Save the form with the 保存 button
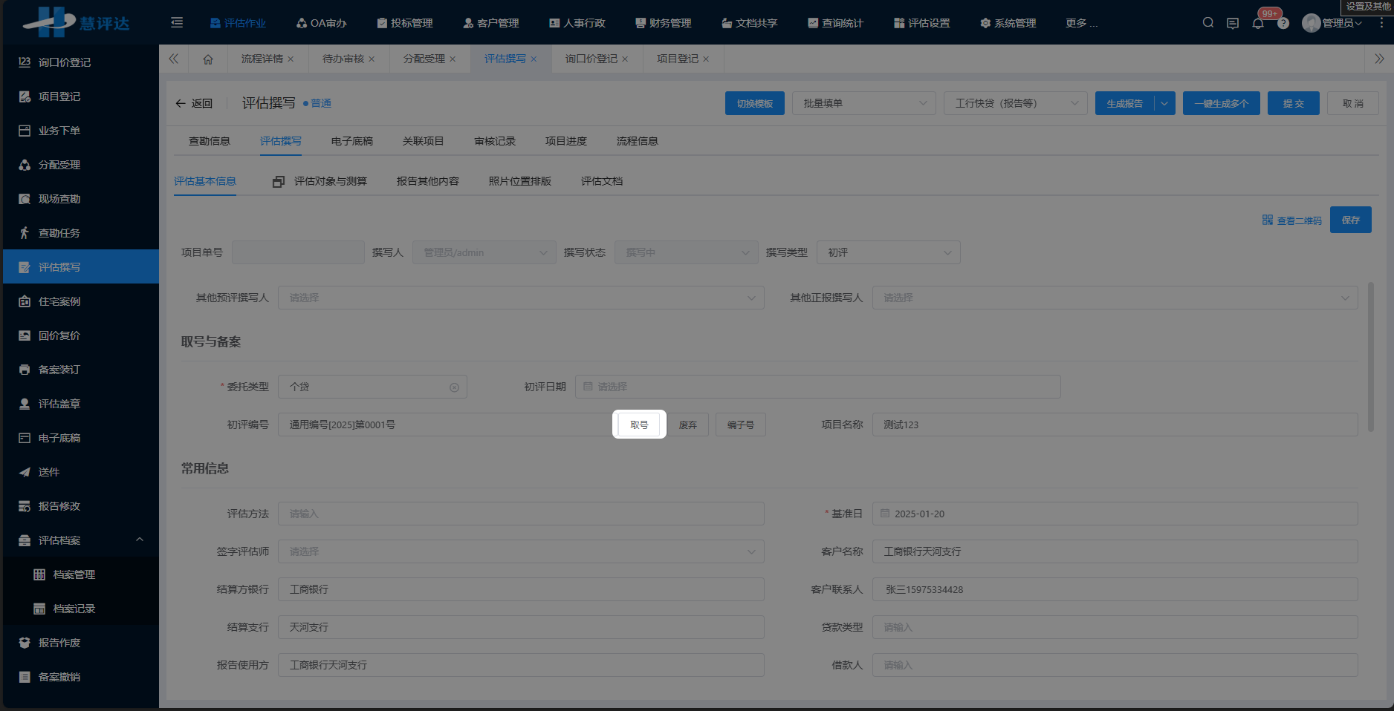Image resolution: width=1394 pixels, height=711 pixels. click(1351, 220)
